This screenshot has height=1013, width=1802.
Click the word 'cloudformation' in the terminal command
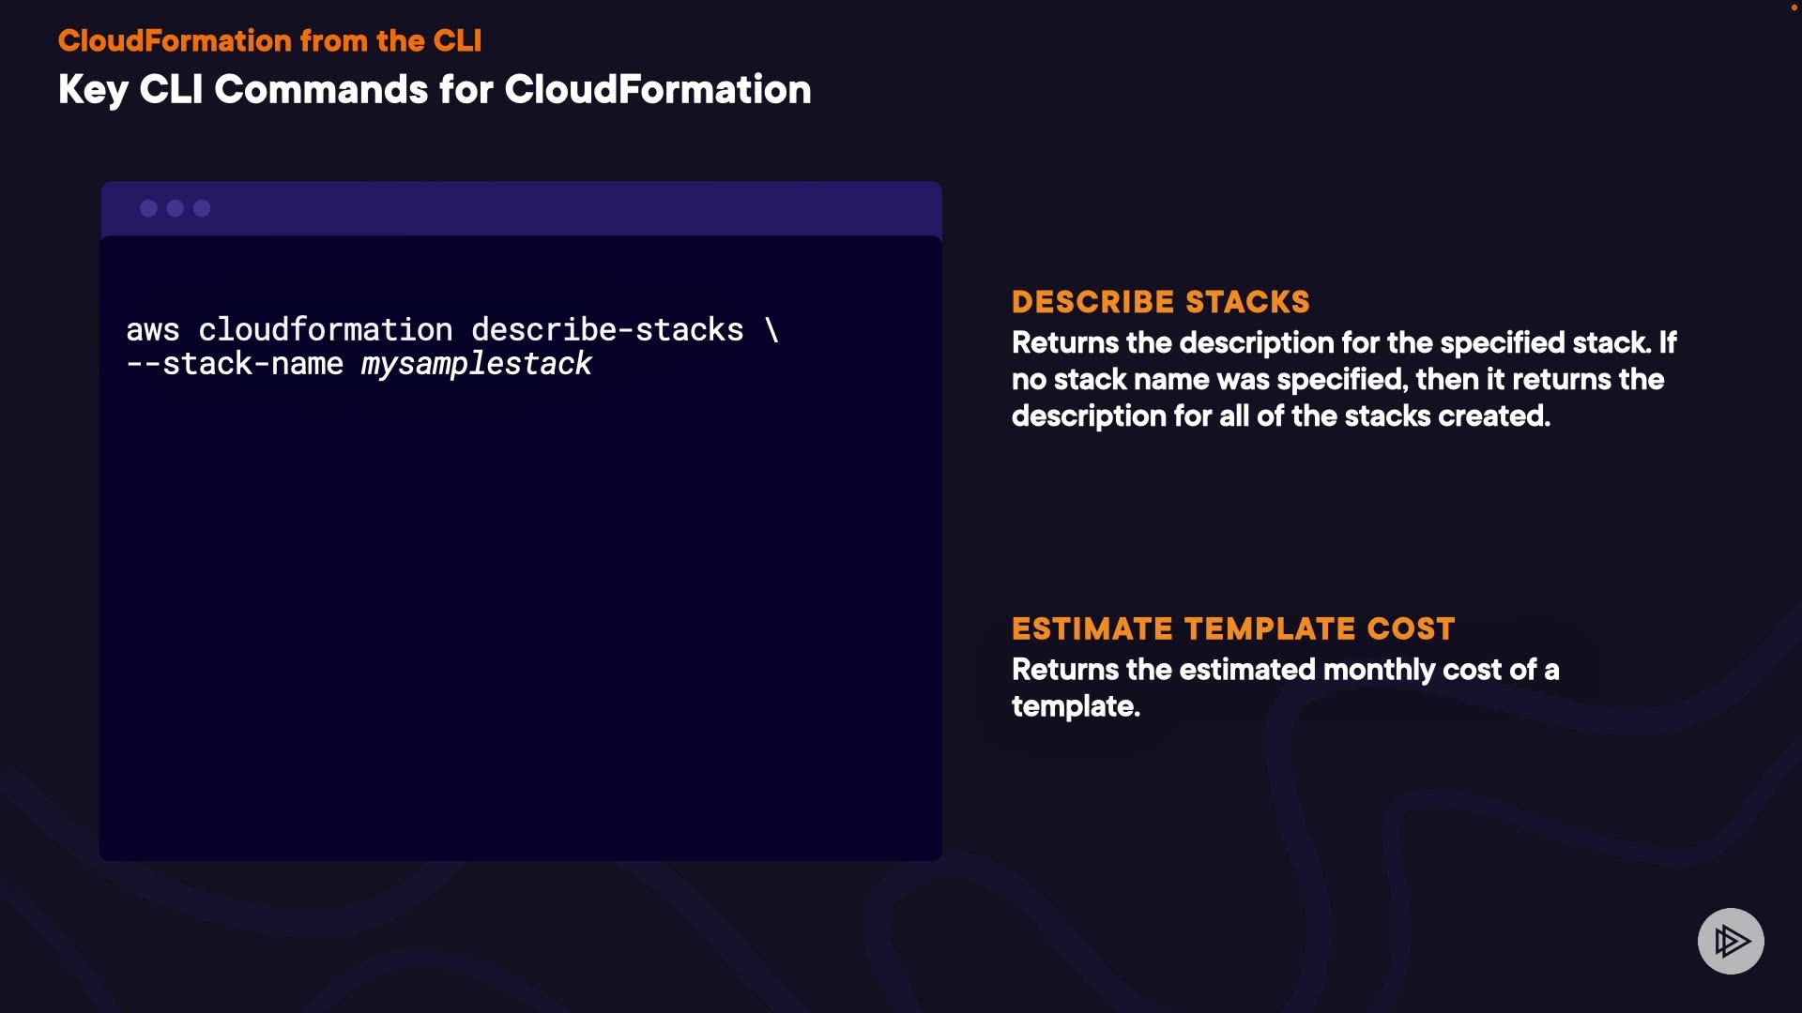(325, 330)
